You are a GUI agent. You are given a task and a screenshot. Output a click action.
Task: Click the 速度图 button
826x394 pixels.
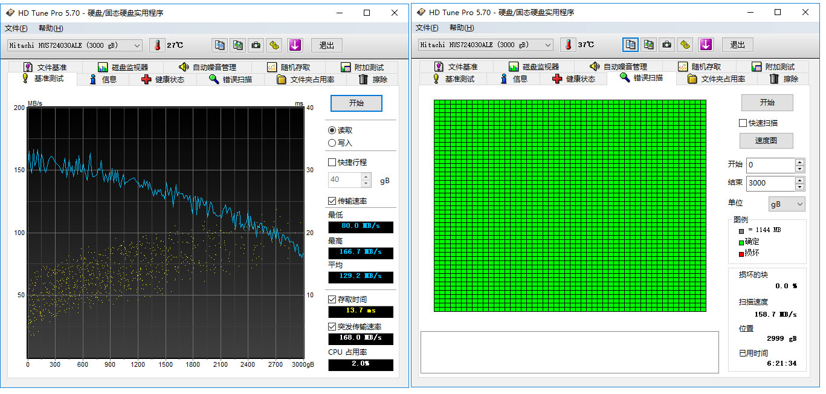(766, 141)
